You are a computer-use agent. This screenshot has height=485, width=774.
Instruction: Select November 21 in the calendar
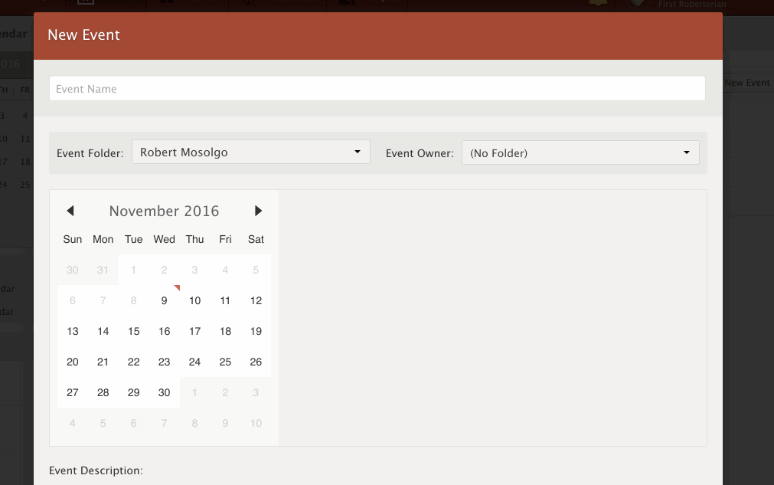pyautogui.click(x=103, y=362)
